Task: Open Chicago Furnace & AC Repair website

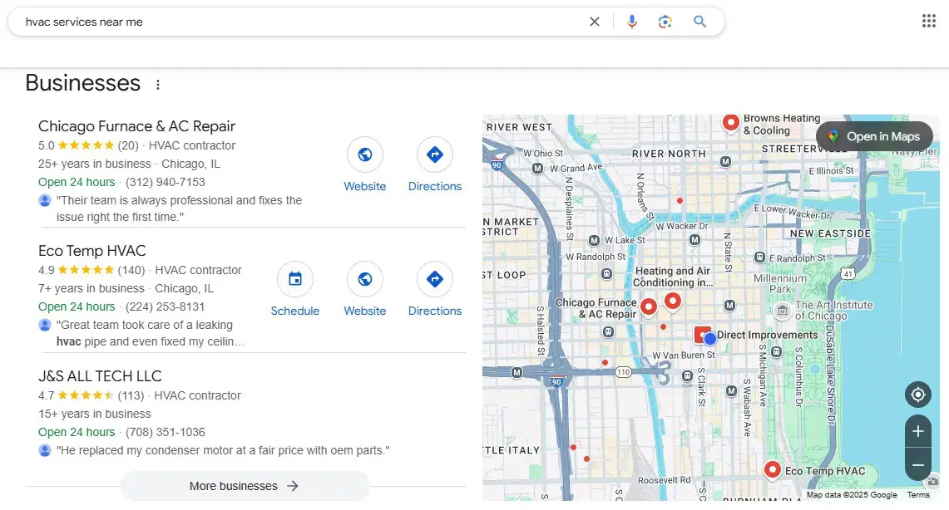Action: pyautogui.click(x=365, y=165)
